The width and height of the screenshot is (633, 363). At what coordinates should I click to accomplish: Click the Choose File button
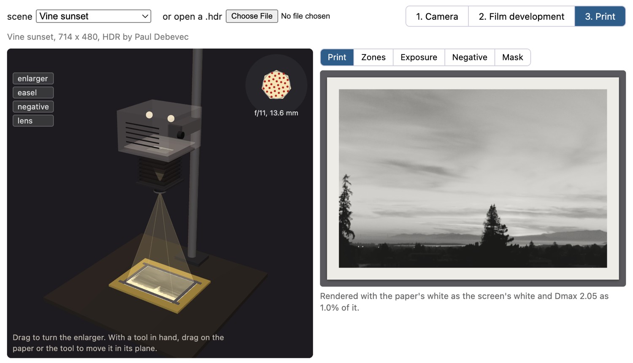point(252,16)
